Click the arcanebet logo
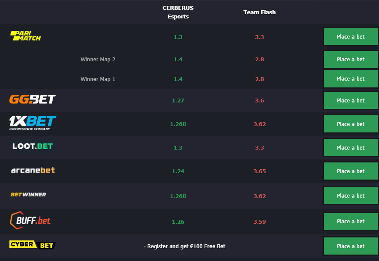 [x=33, y=170]
